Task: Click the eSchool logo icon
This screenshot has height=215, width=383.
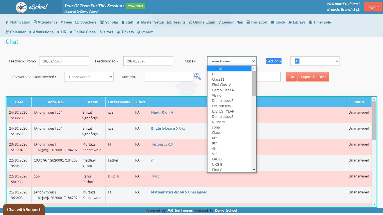Action: point(21,7)
